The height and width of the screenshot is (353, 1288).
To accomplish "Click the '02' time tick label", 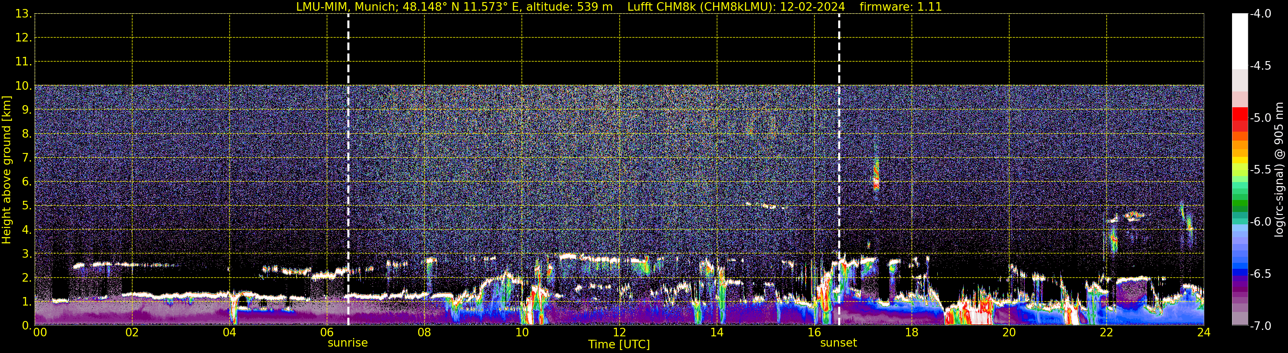I will (132, 332).
